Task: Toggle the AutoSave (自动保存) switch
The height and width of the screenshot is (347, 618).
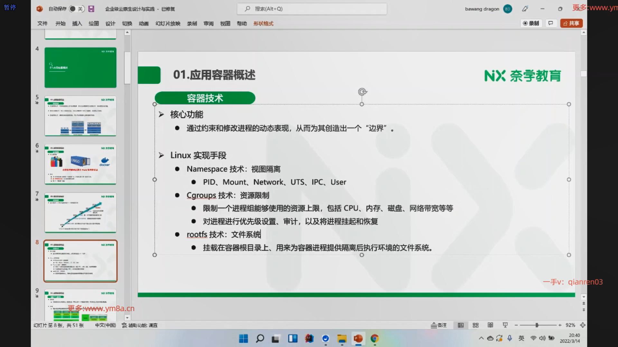Action: click(76, 9)
